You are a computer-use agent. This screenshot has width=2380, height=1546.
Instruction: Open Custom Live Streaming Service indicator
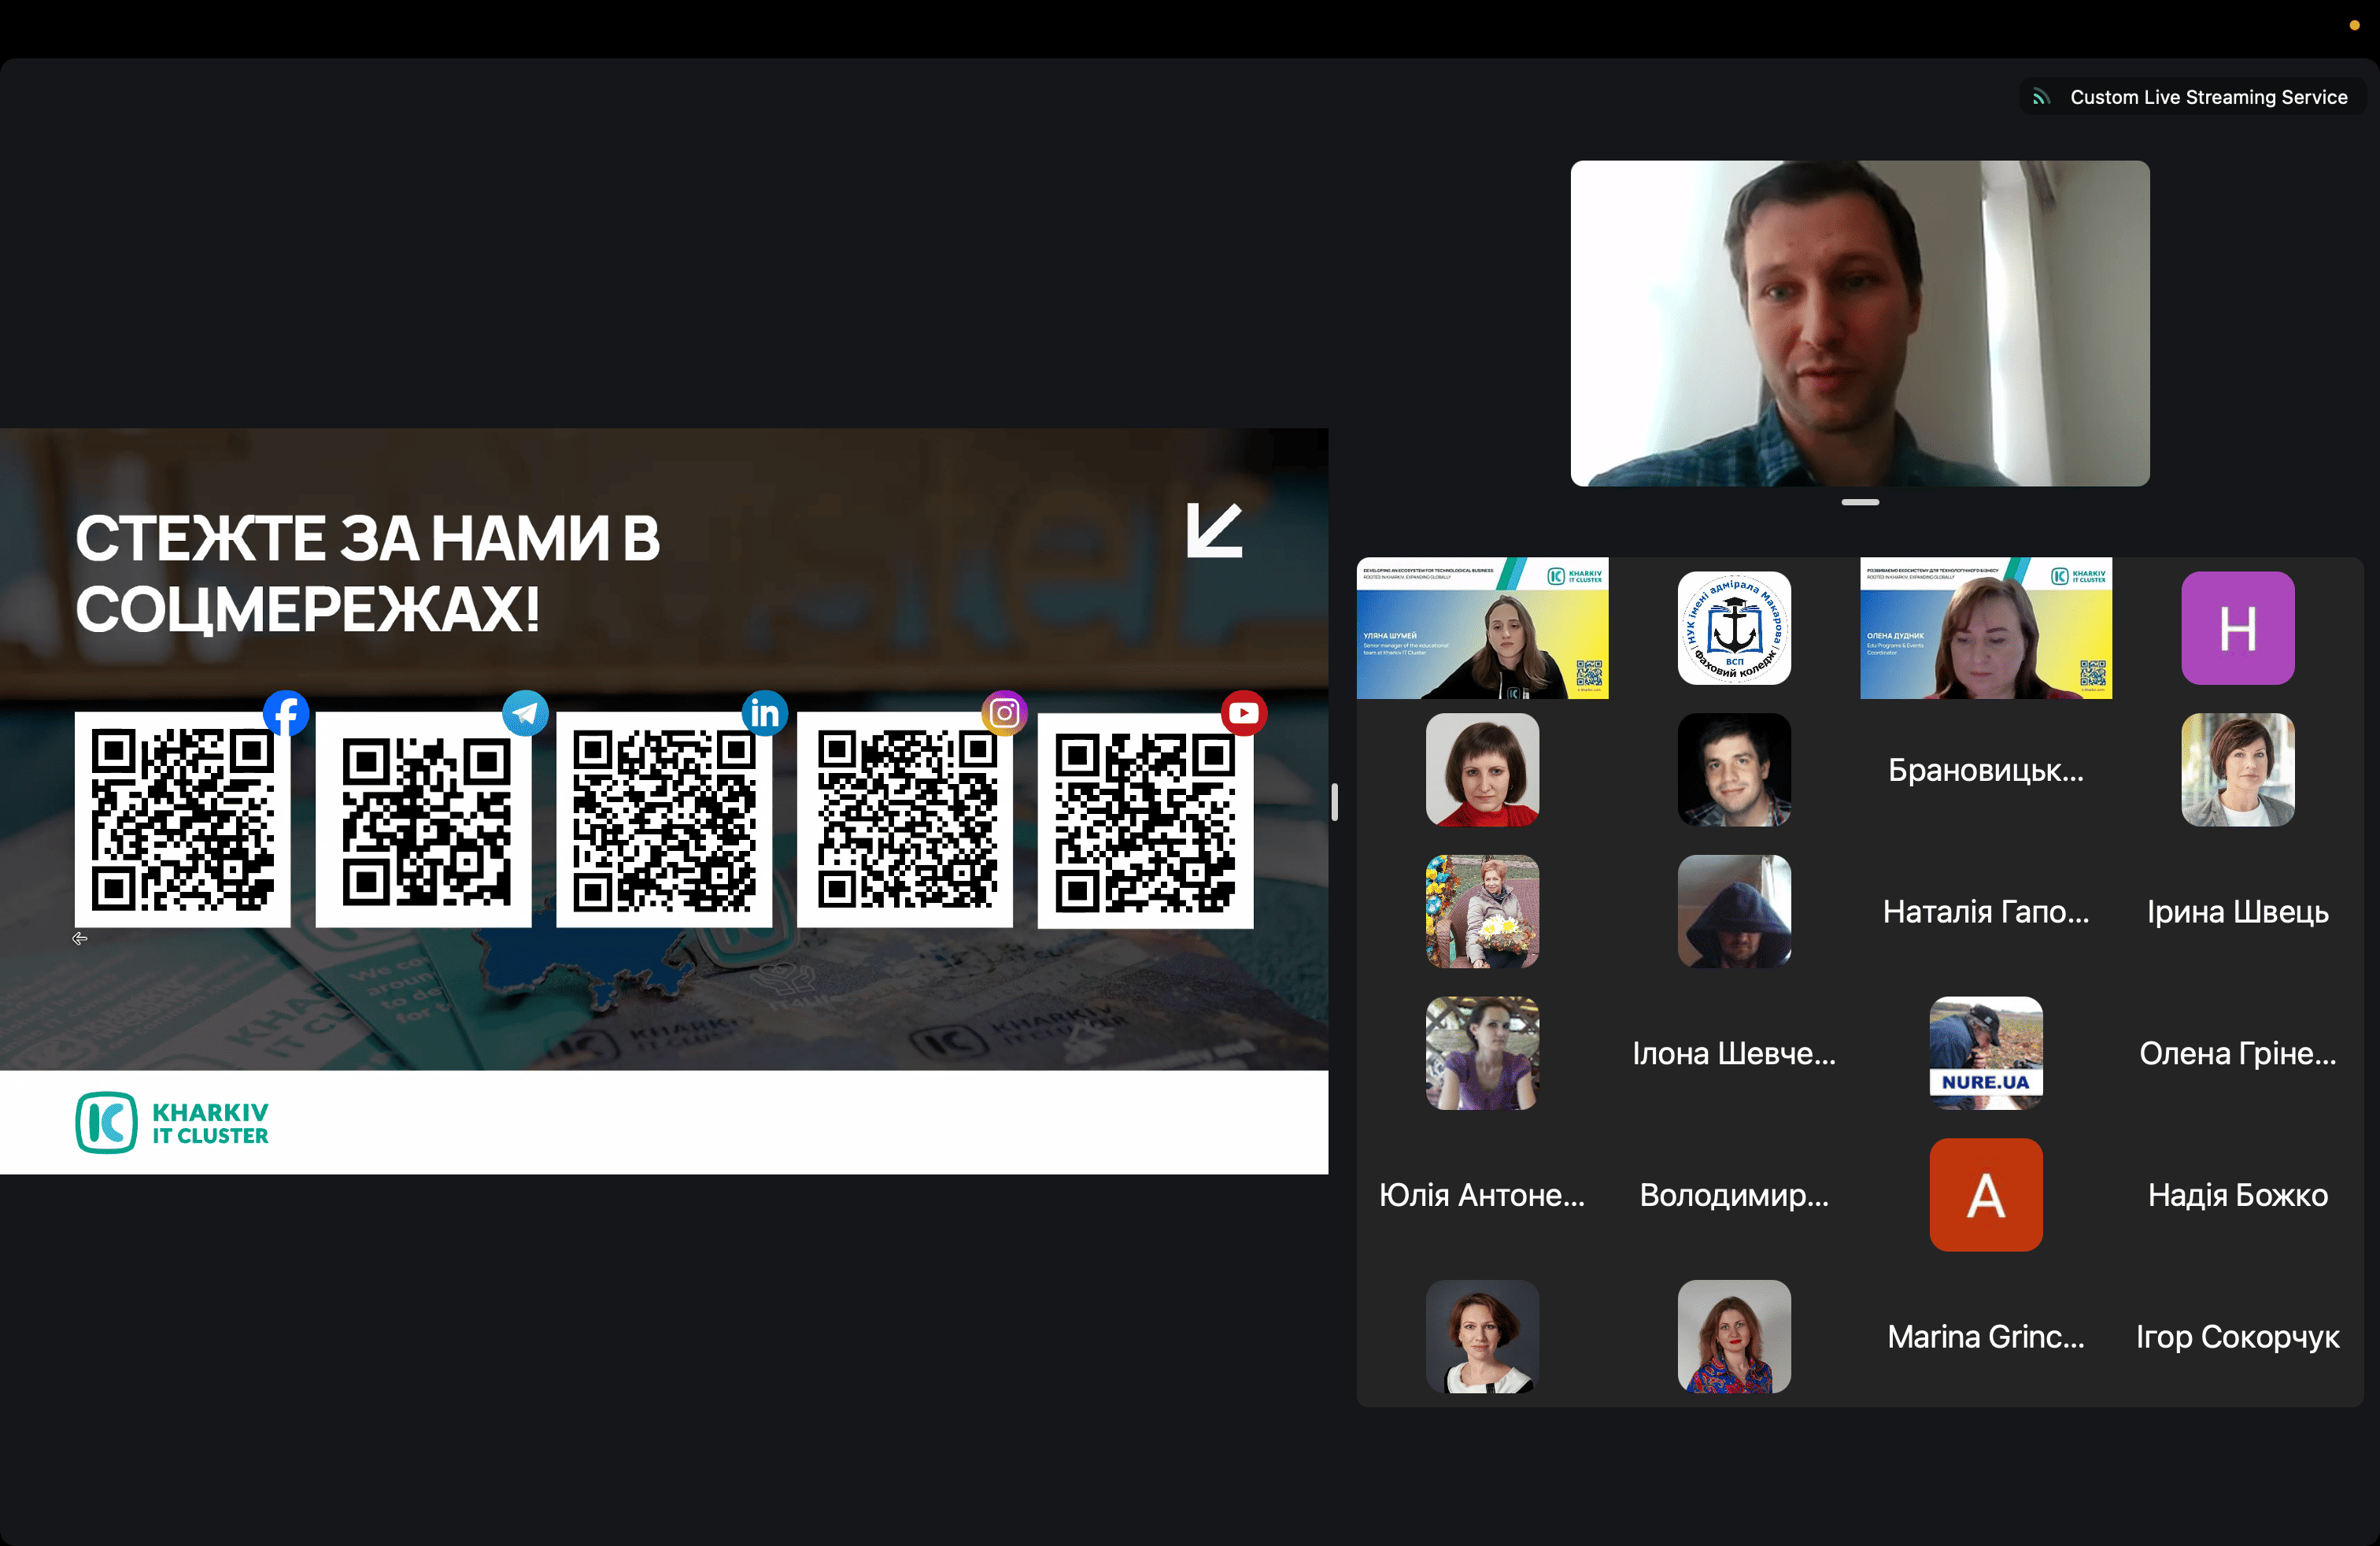[2192, 97]
